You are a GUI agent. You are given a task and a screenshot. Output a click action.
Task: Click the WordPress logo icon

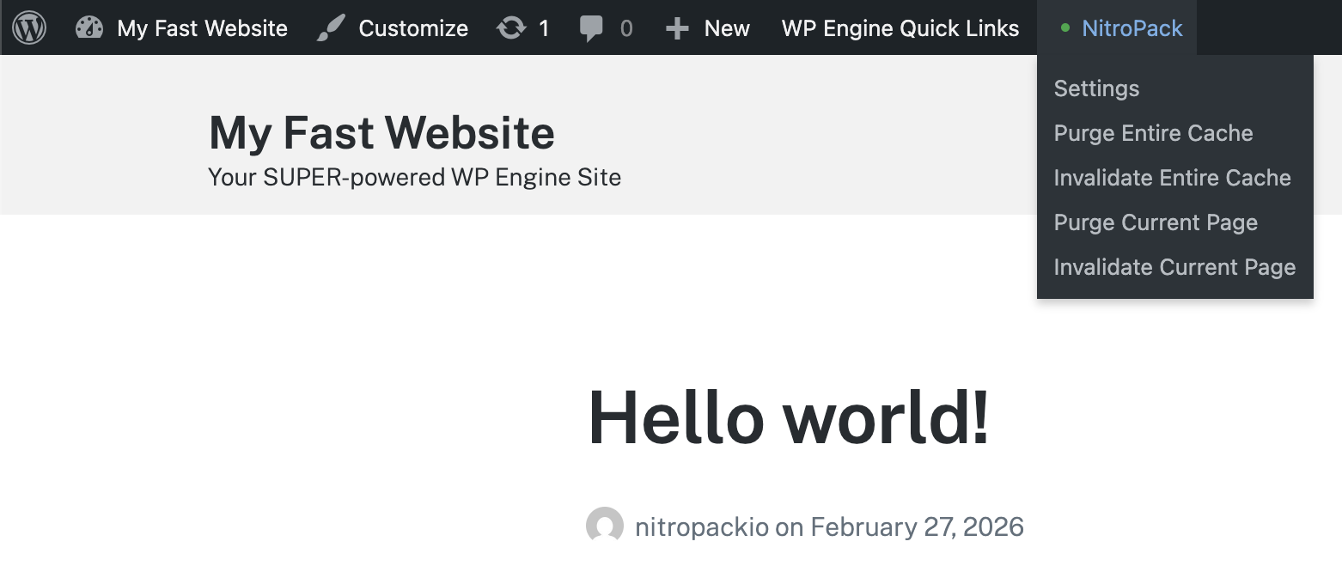tap(29, 27)
